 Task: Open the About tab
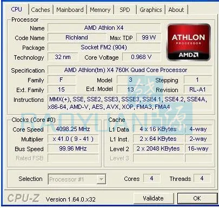pos(176,10)
